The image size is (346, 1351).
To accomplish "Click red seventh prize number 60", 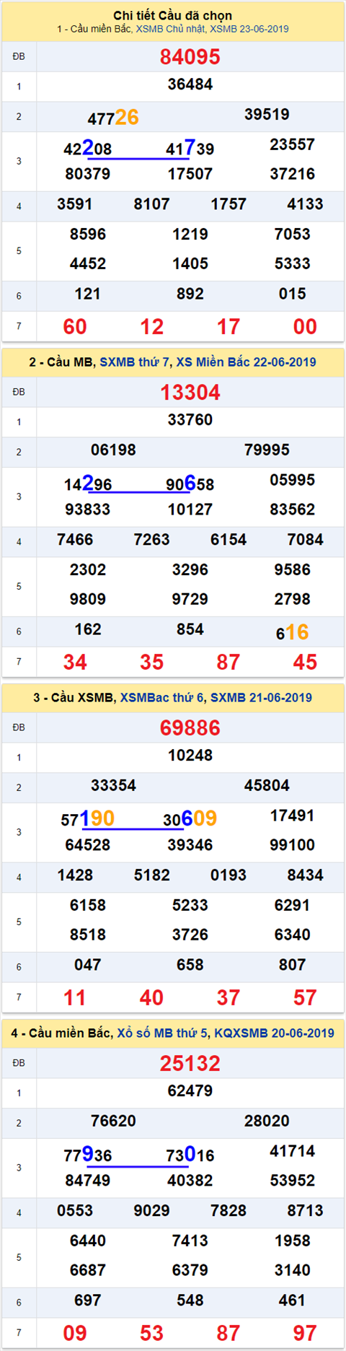I will (x=75, y=327).
